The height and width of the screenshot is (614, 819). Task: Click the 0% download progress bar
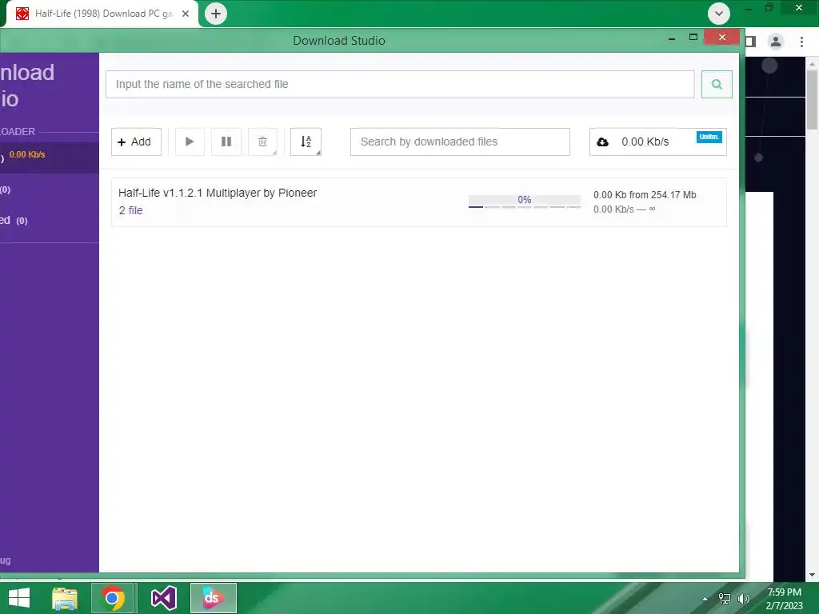[525, 201]
